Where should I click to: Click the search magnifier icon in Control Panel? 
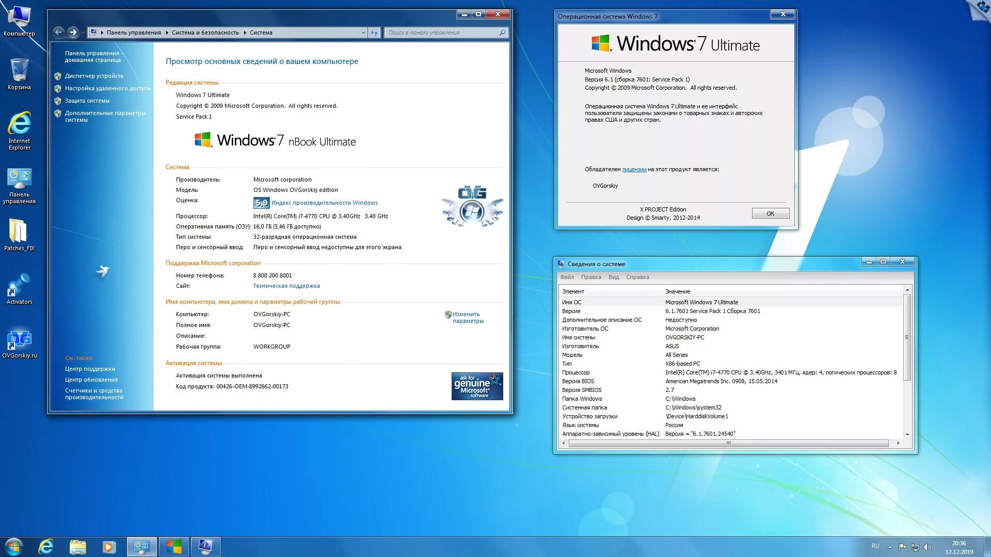point(502,32)
